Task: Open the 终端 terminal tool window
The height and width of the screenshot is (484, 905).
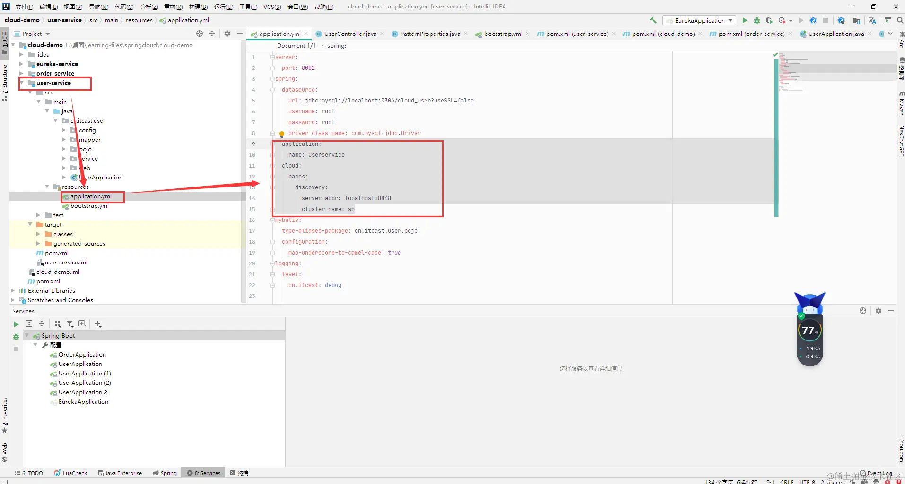Action: 239,473
